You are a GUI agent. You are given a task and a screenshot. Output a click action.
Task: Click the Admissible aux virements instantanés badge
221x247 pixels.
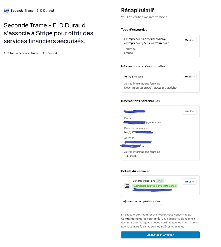155,186
